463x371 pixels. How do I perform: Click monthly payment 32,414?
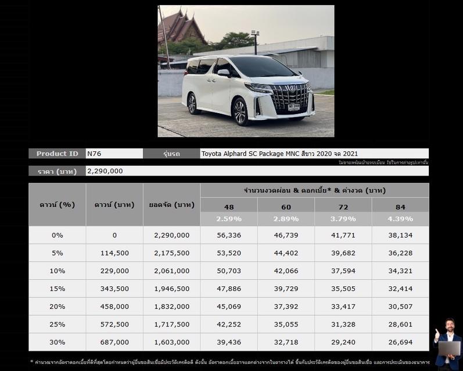point(400,289)
